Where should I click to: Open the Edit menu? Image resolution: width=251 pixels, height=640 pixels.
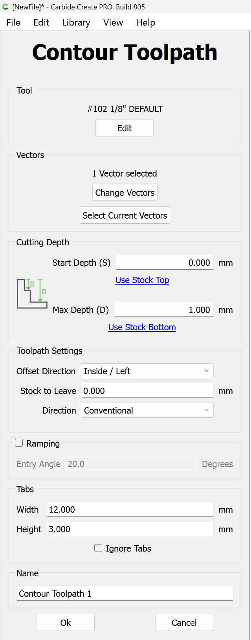(41, 22)
